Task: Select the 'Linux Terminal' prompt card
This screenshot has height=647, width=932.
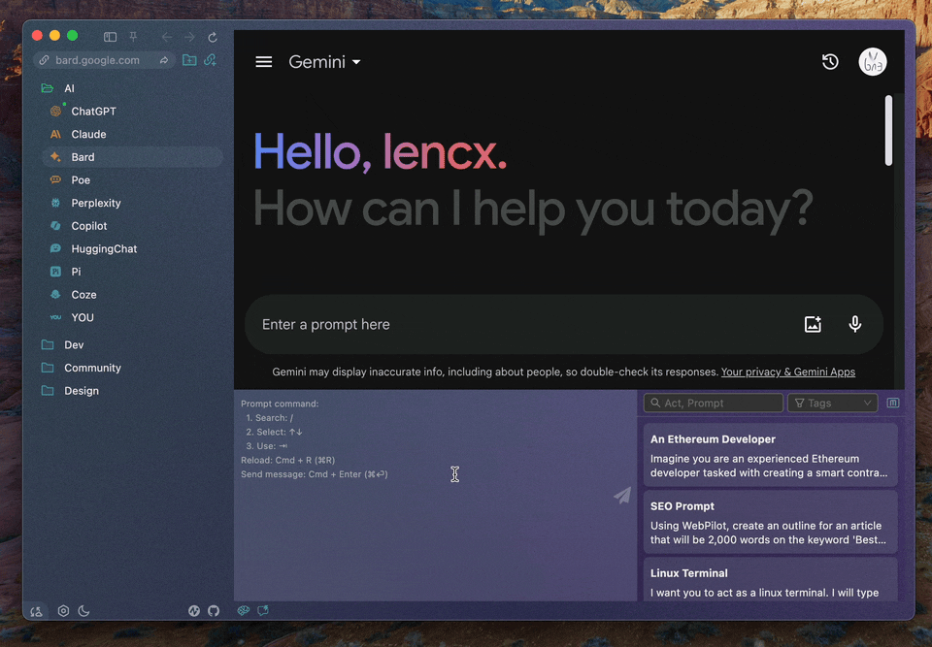Action: pyautogui.click(x=770, y=580)
